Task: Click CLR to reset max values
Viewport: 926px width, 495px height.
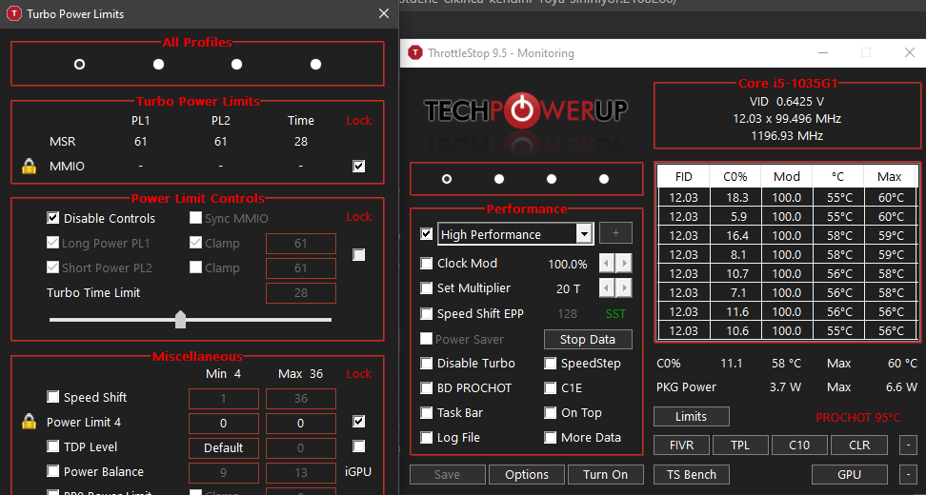Action: click(x=858, y=445)
